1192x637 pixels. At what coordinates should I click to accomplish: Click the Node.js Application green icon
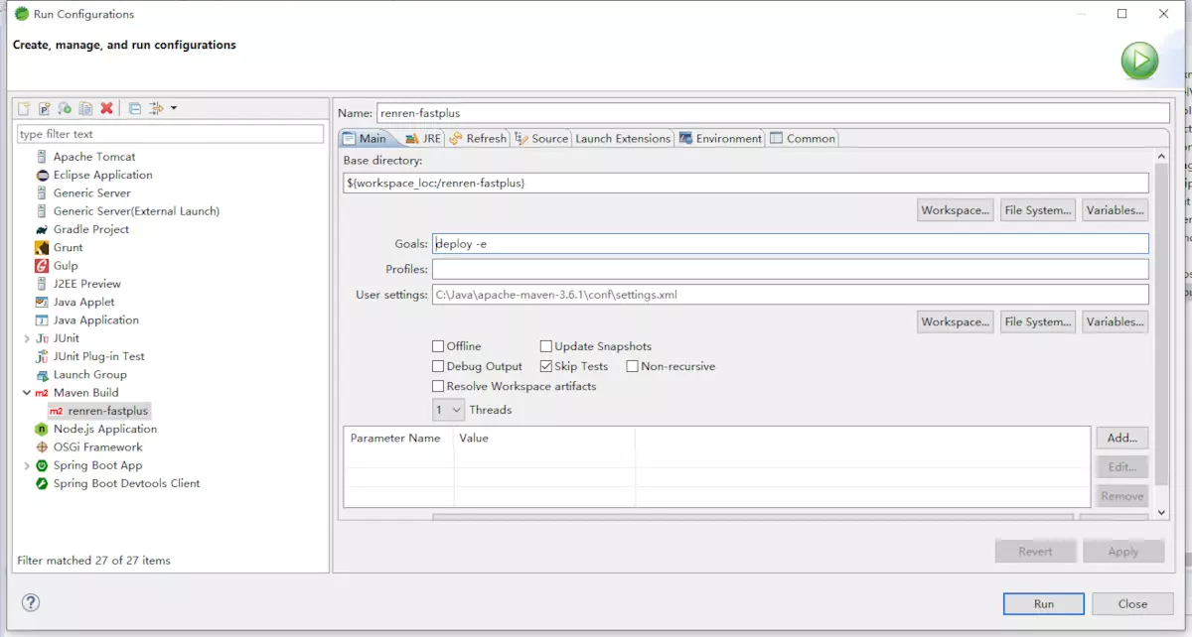tap(42, 429)
